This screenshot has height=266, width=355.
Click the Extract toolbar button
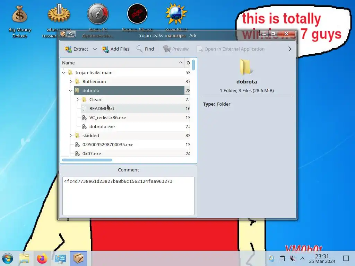coord(76,49)
